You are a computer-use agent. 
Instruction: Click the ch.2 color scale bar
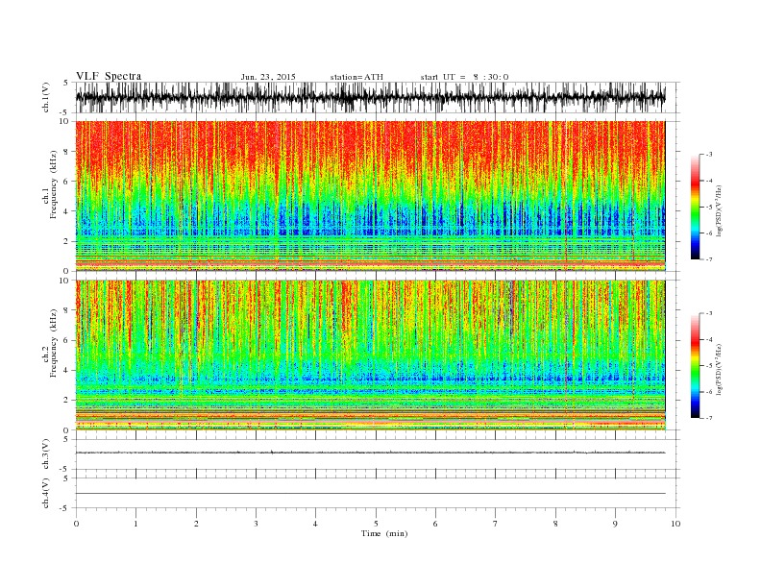point(695,366)
